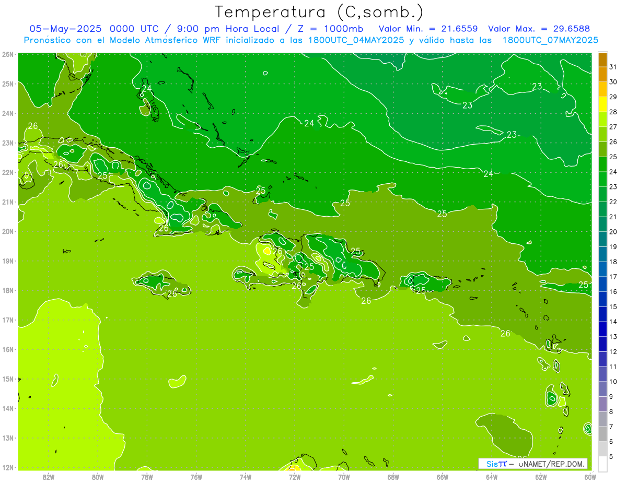Image resolution: width=627 pixels, height=484 pixels.
Task: Click the 19N latitude label
Action: pos(8,261)
